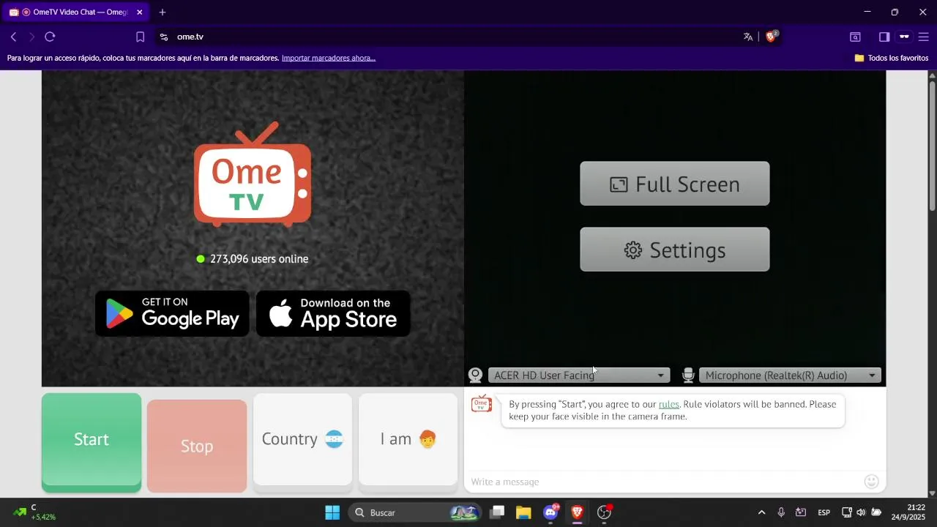Open Task View on the taskbar
Viewport: 937px width, 527px height.
click(x=497, y=512)
